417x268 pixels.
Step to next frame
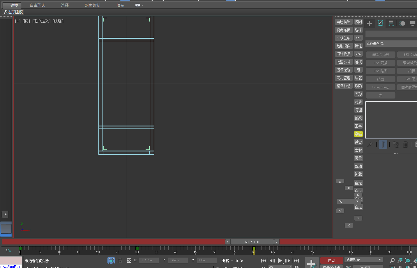pos(288,261)
